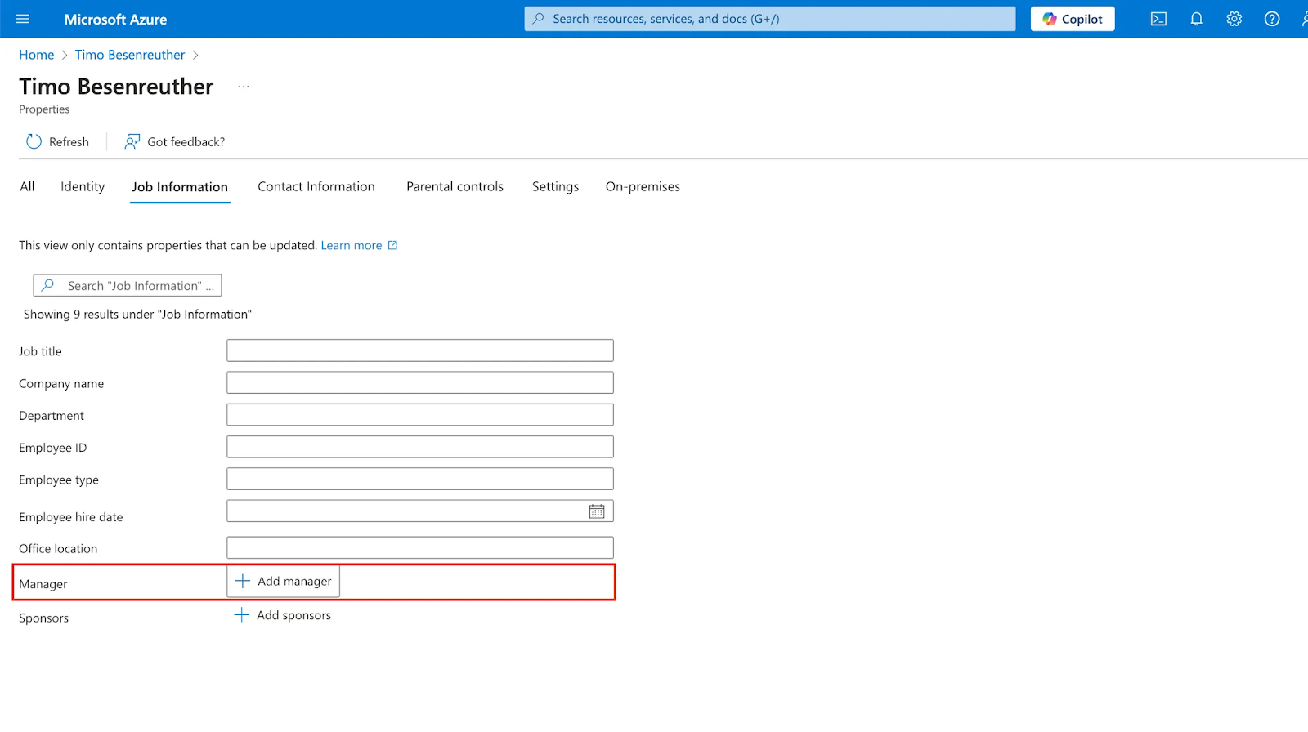This screenshot has width=1308, height=732.
Task: Open the hire date calendar picker
Action: click(597, 511)
